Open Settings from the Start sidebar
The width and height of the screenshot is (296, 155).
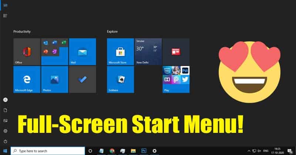tap(5, 131)
